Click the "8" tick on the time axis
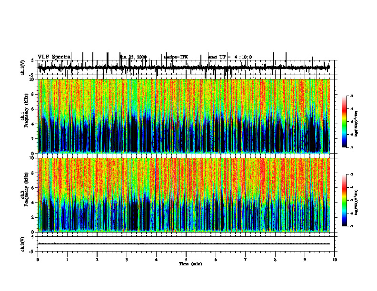377x291 pixels. coord(275,260)
